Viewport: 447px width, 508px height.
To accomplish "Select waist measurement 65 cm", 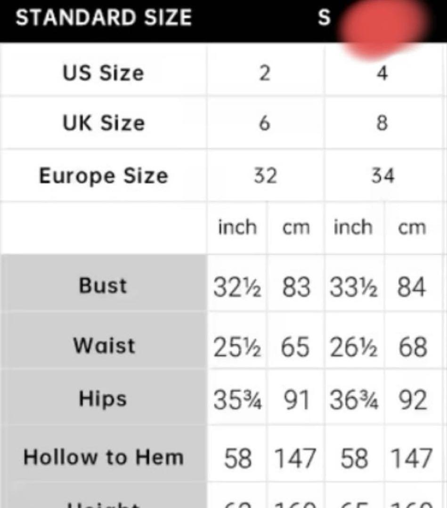I will [295, 348].
